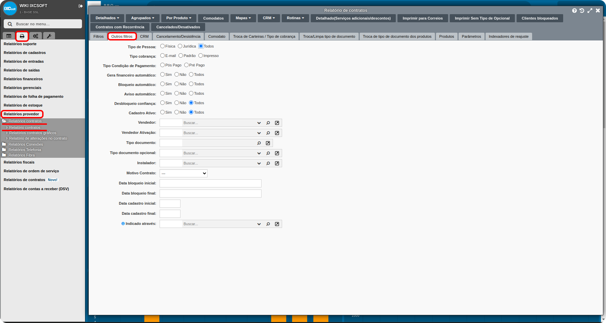Expand the Indicado através dropdown chevron
The image size is (606, 323).
pos(259,224)
